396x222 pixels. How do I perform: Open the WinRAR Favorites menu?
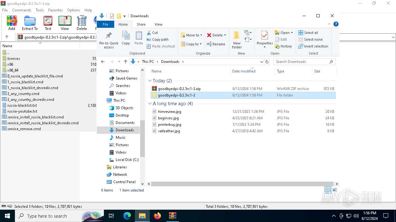pos(55,10)
